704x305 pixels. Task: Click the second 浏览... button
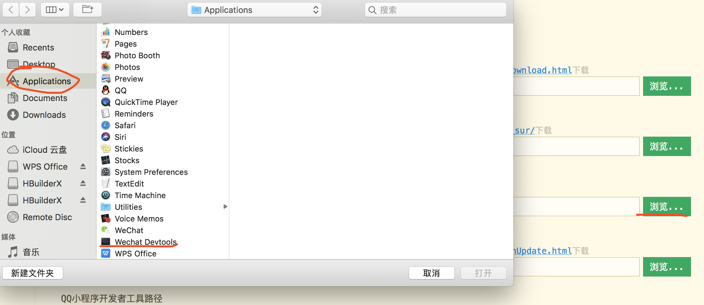667,146
